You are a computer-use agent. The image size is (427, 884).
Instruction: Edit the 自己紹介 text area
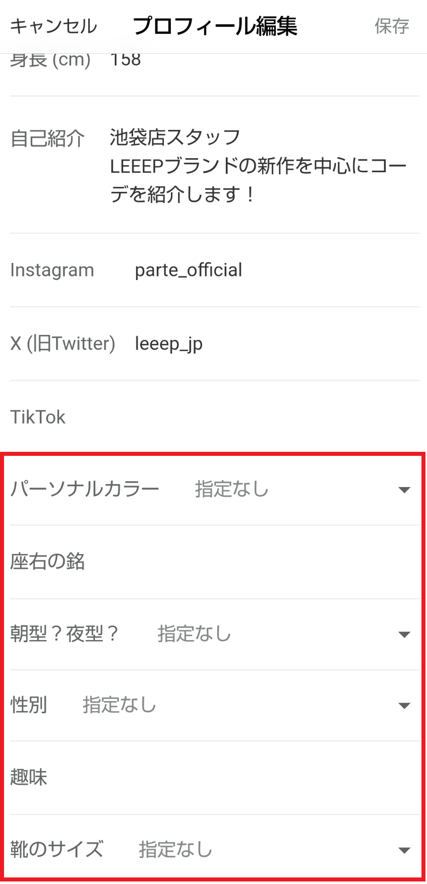coord(257,166)
